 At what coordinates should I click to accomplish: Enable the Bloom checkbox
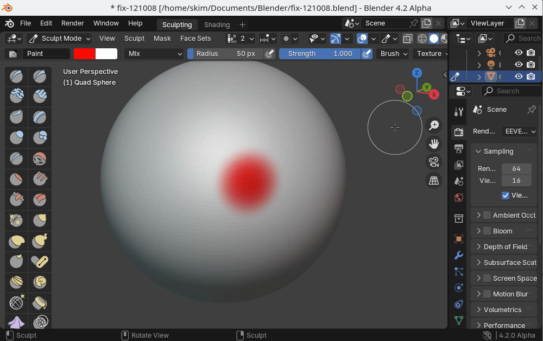tap(487, 231)
